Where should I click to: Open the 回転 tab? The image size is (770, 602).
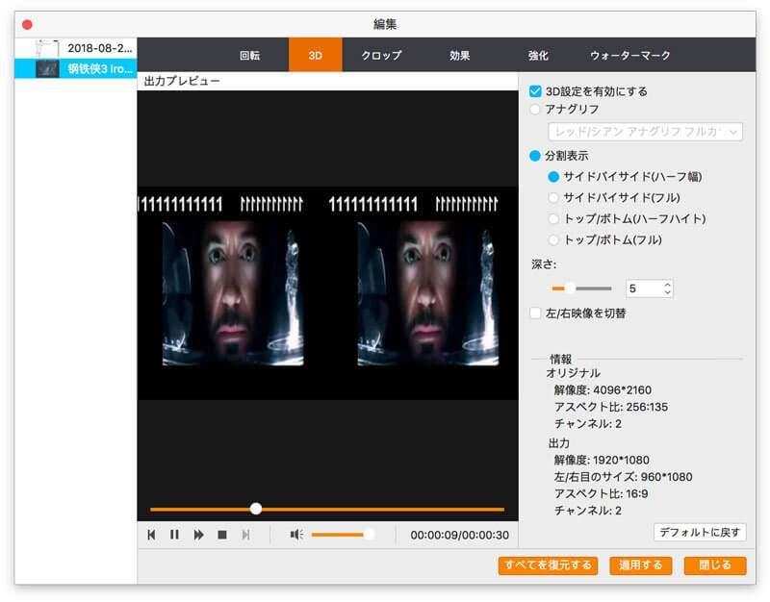click(249, 56)
